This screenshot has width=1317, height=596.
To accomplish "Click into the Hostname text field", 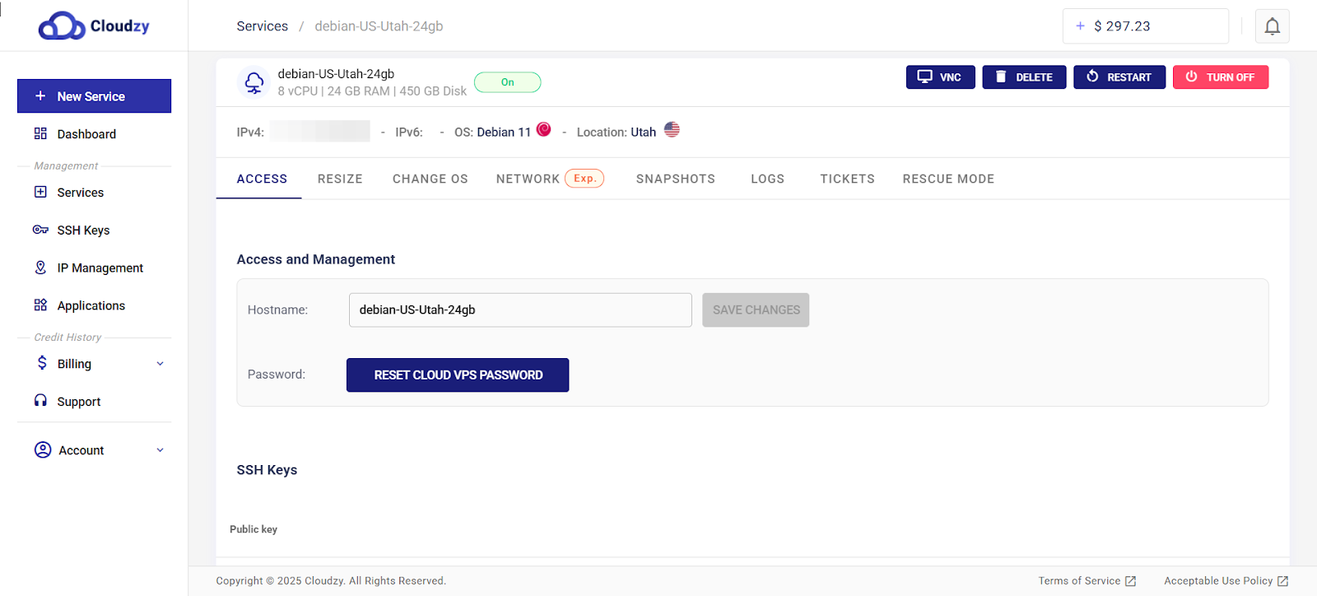I will tap(519, 310).
